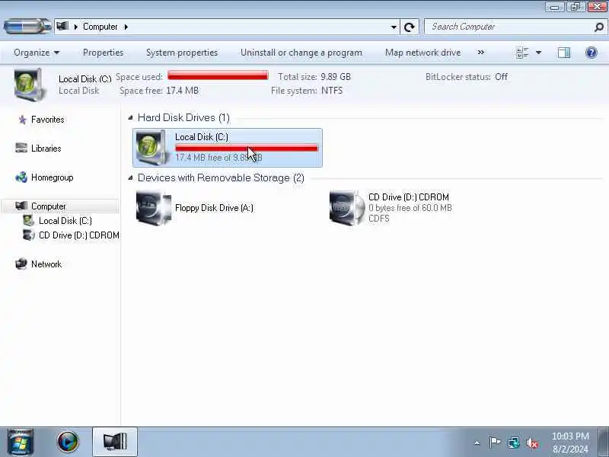This screenshot has height=457, width=609.
Task: Open System properties
Action: [182, 53]
